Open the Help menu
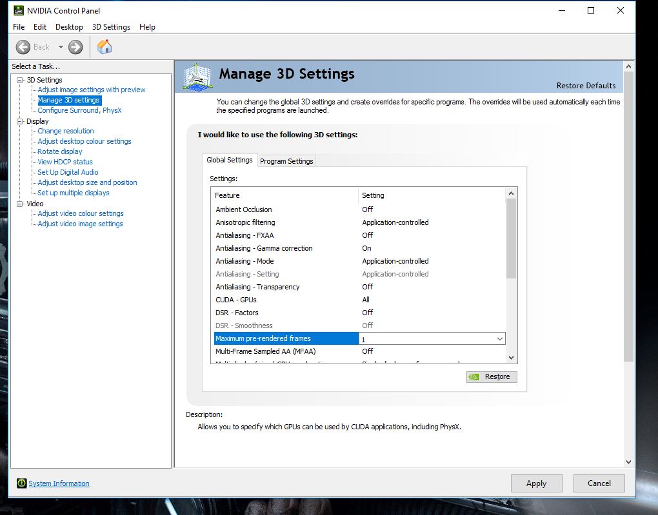Screen dimensions: 658x515 (x=147, y=27)
